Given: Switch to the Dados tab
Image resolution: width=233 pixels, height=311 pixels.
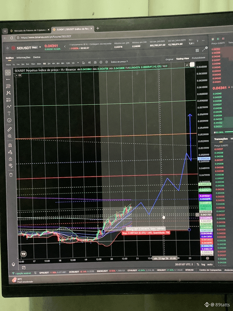Looking at the screenshot, I should click(37, 57).
